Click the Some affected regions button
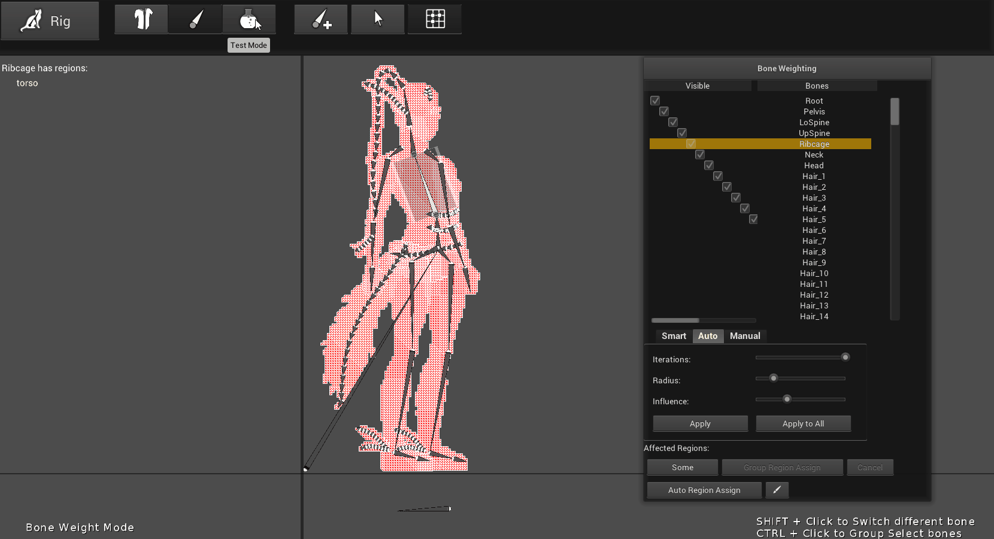The image size is (994, 539). click(683, 467)
